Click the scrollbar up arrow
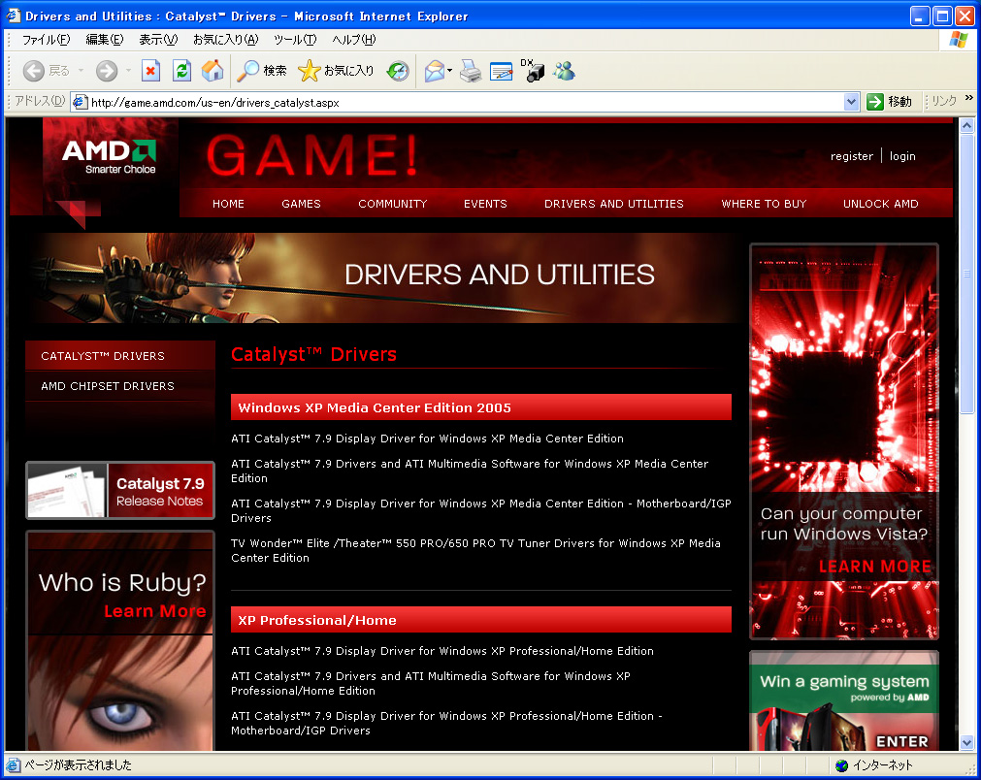Viewport: 981px width, 780px height. pos(966,125)
